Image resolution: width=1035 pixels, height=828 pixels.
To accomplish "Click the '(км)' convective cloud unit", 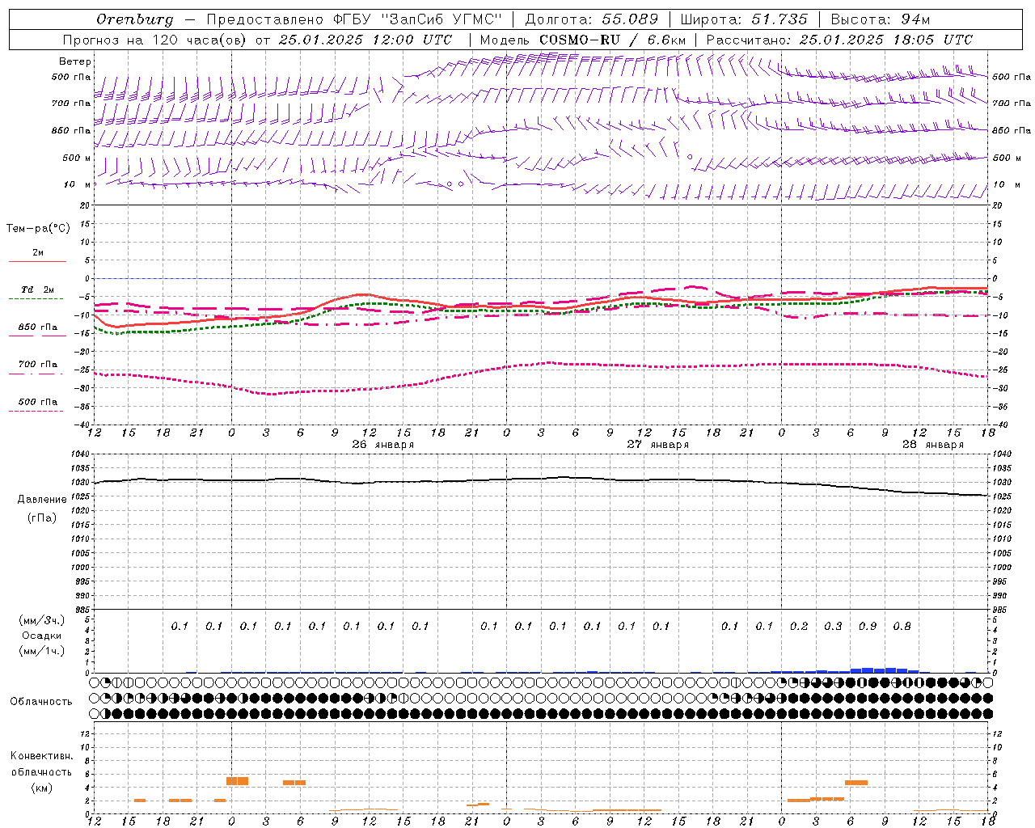I will (42, 788).
